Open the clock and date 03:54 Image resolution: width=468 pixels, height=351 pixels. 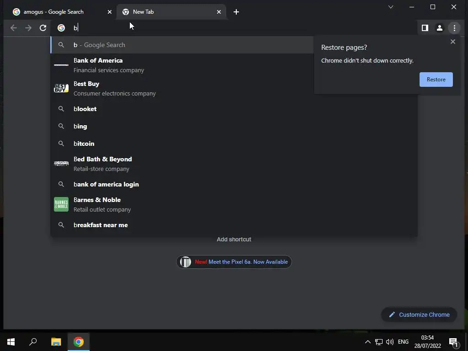tap(427, 342)
